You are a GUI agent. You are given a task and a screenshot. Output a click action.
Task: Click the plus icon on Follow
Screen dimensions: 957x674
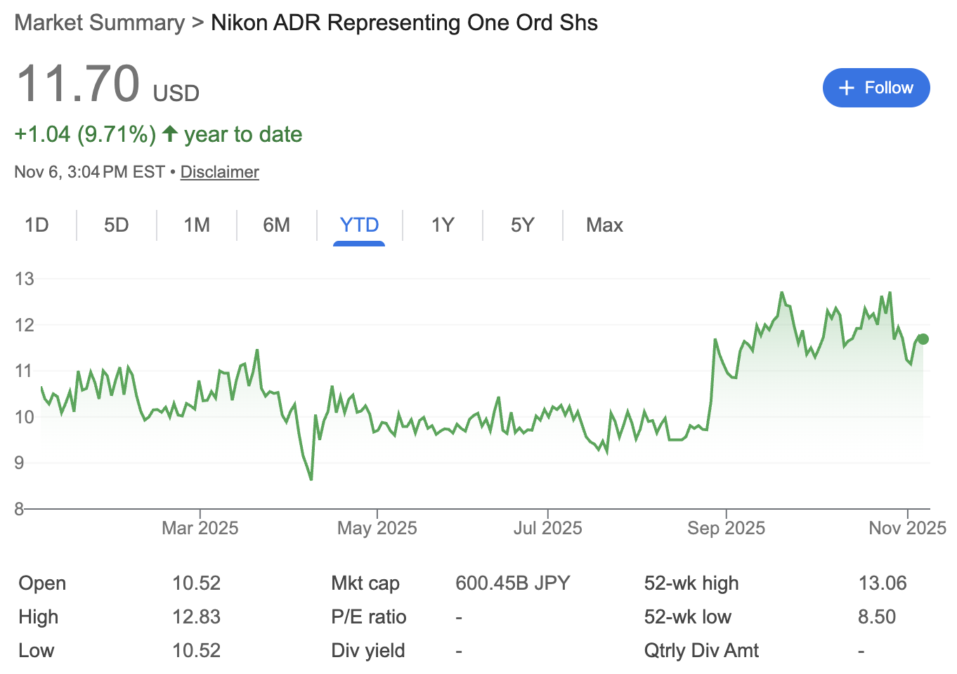click(847, 88)
